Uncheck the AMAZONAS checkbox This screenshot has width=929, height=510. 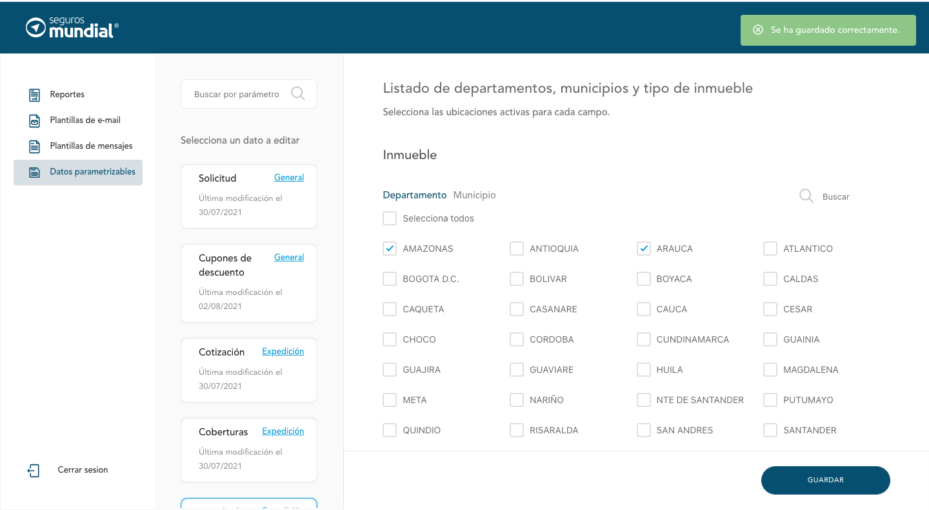coord(390,249)
